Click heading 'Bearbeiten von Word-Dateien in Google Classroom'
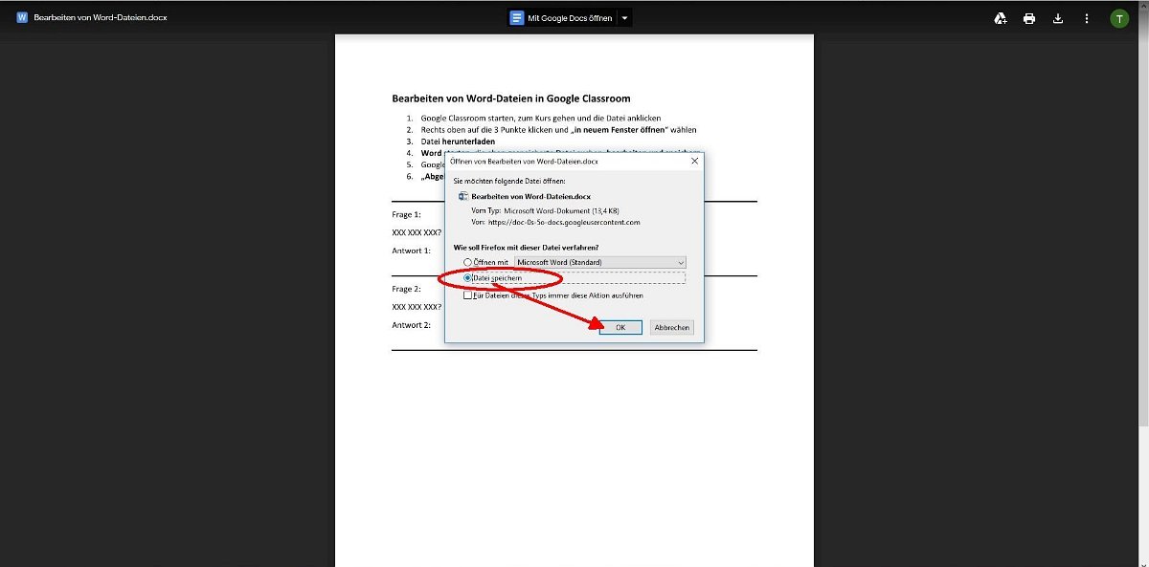The image size is (1149, 567). click(511, 98)
